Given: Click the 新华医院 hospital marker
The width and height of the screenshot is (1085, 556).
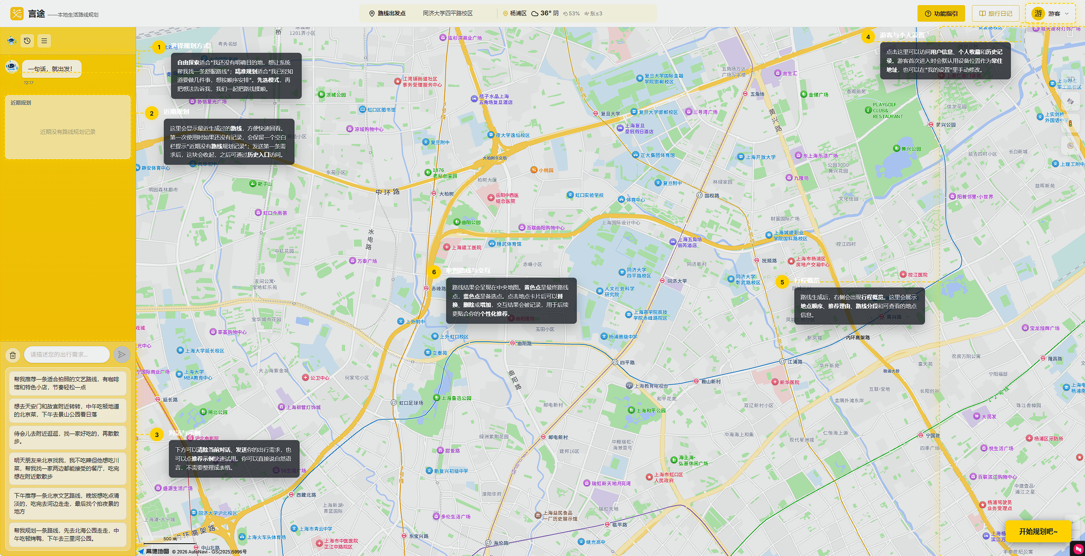Looking at the screenshot, I should coord(775,382).
